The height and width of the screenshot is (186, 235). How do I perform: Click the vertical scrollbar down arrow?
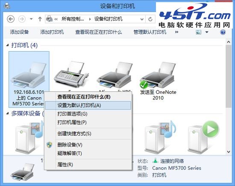coord(229,152)
